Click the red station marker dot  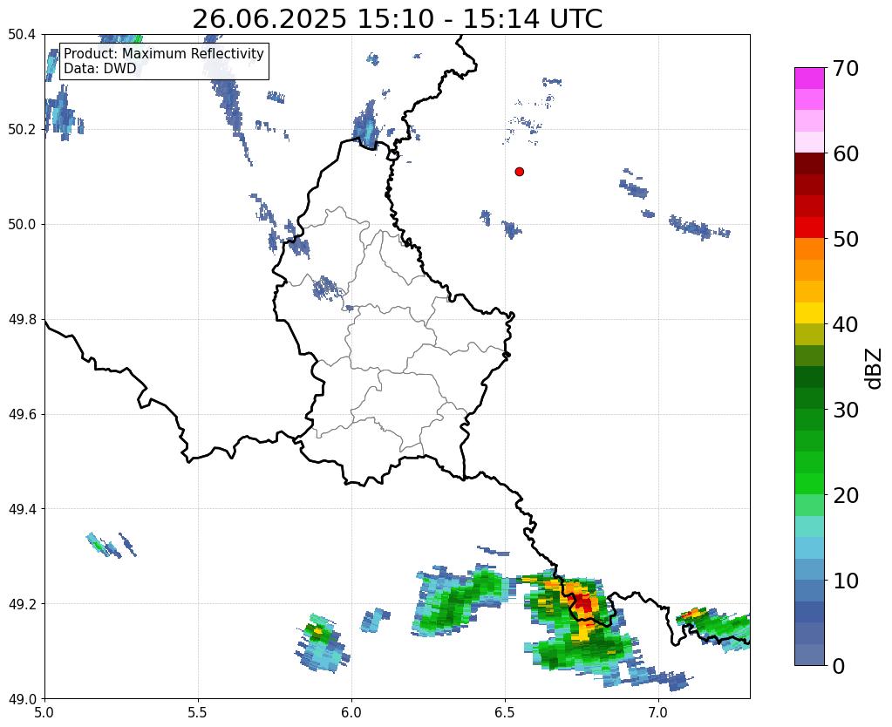[519, 171]
